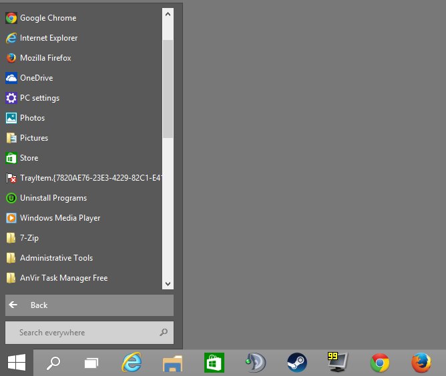Viewport: 446px width, 376px height.
Task: Open Steam on taskbar
Action: coord(297,363)
